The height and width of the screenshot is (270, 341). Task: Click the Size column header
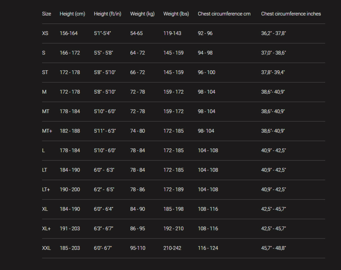[46, 14]
